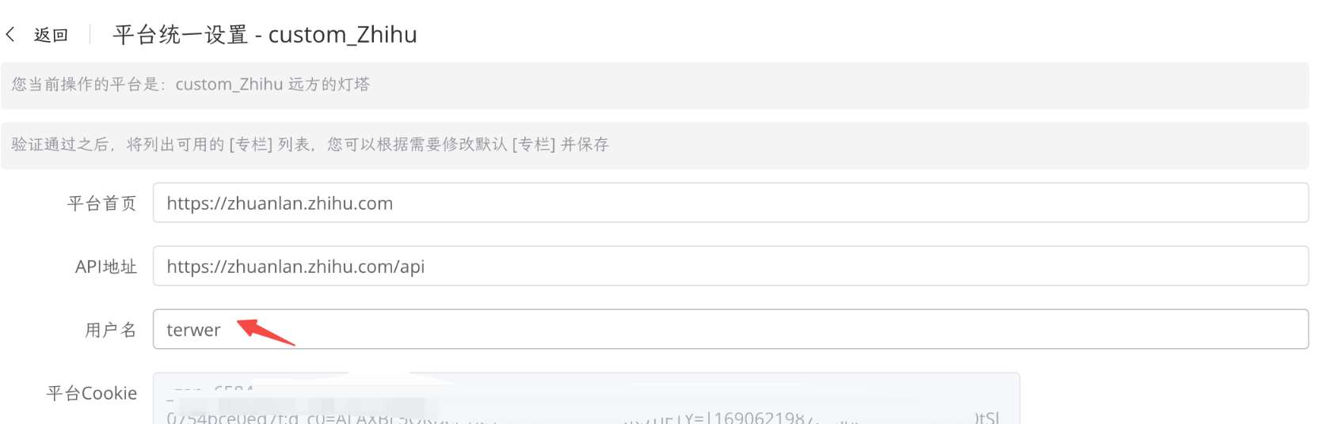Focus the 平台首页 URL input field
Image resolution: width=1329 pixels, height=424 pixels.
click(730, 203)
